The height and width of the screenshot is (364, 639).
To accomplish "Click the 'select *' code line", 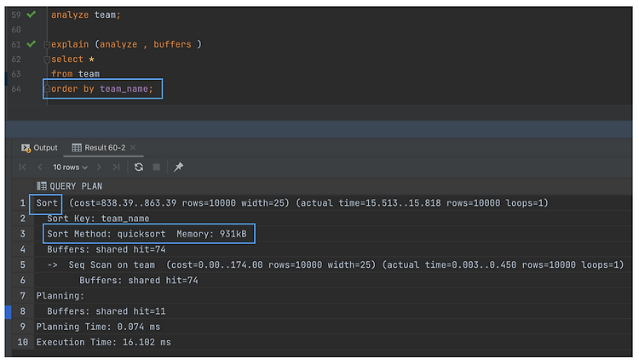I will pyautogui.click(x=72, y=60).
